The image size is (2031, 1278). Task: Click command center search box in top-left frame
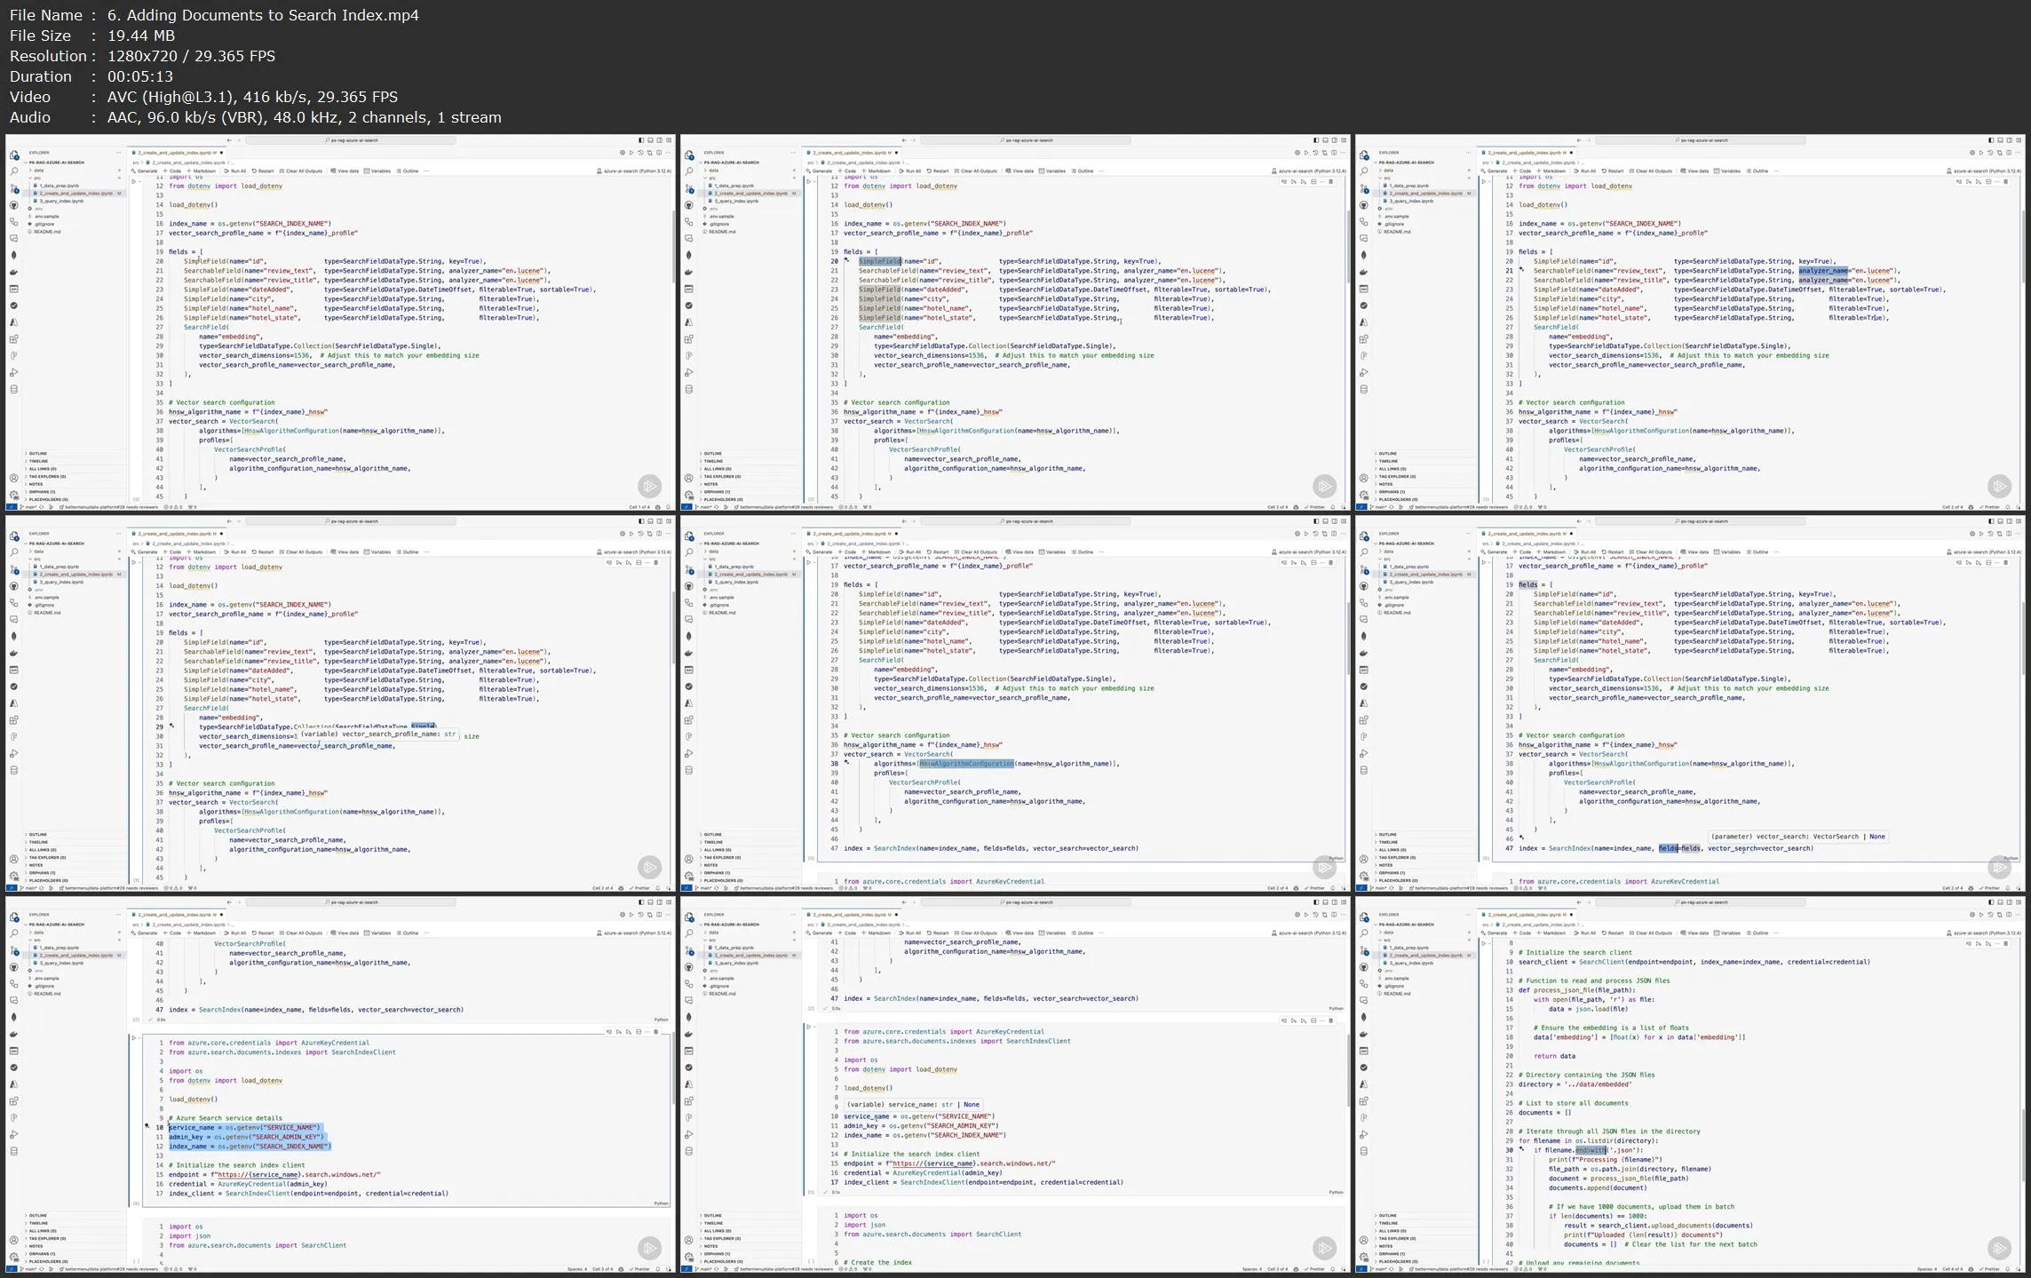click(x=351, y=140)
